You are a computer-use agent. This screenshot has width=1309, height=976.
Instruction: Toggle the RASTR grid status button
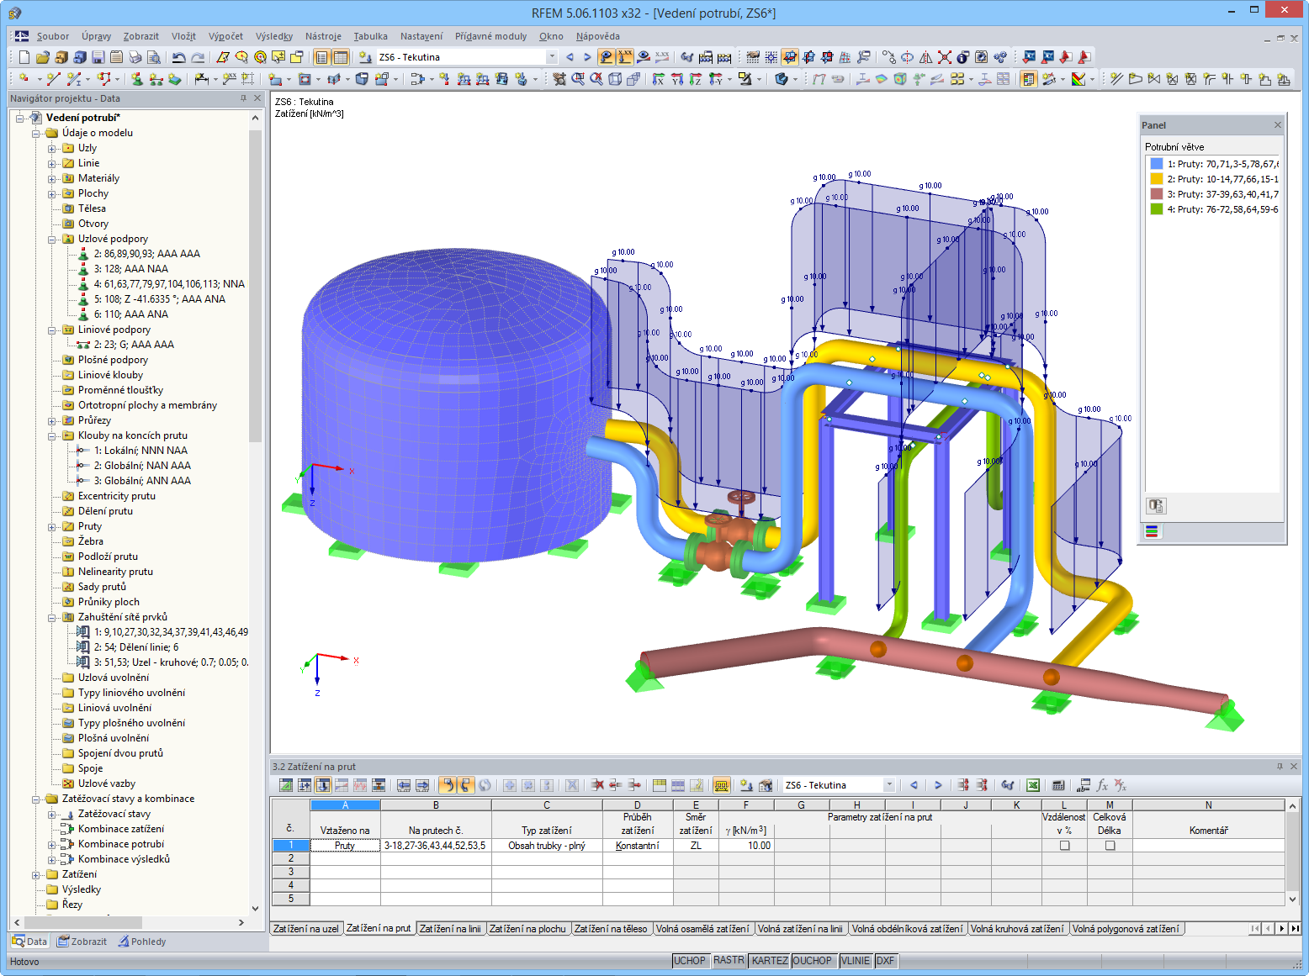(x=729, y=961)
